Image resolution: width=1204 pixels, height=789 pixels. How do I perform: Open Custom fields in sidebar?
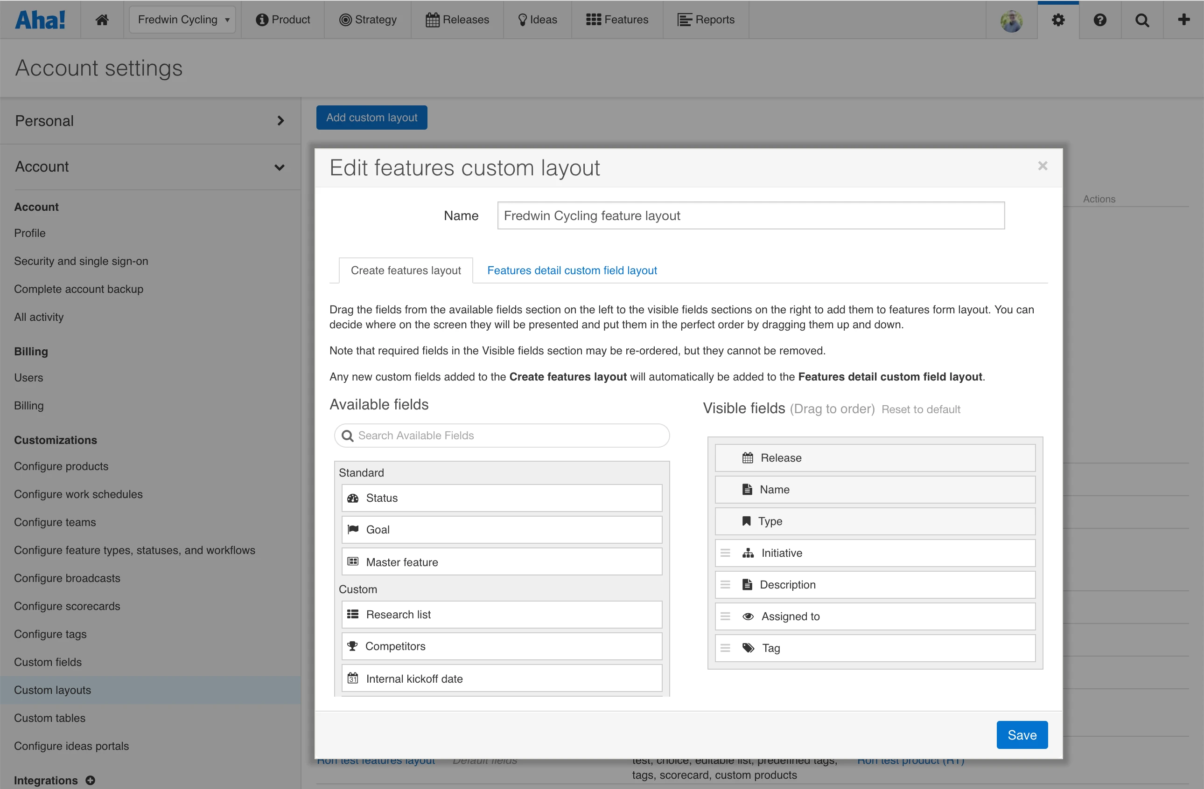point(48,662)
